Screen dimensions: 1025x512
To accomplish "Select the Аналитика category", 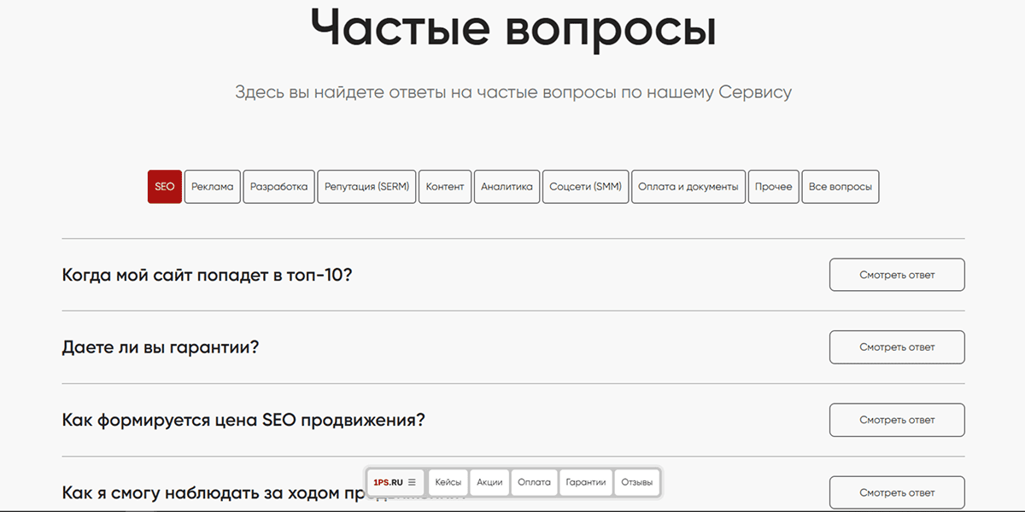I will point(507,186).
